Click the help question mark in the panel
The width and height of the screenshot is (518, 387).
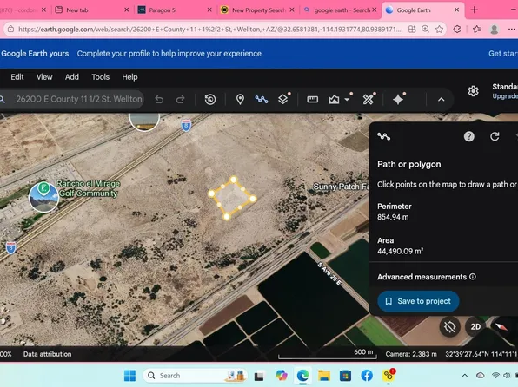tap(469, 136)
